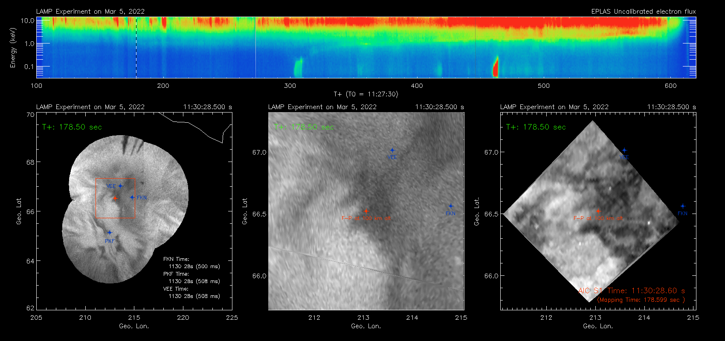725x341 pixels.
Task: Click the bright red low-energy burst near T+ 460
Action: [x=496, y=67]
